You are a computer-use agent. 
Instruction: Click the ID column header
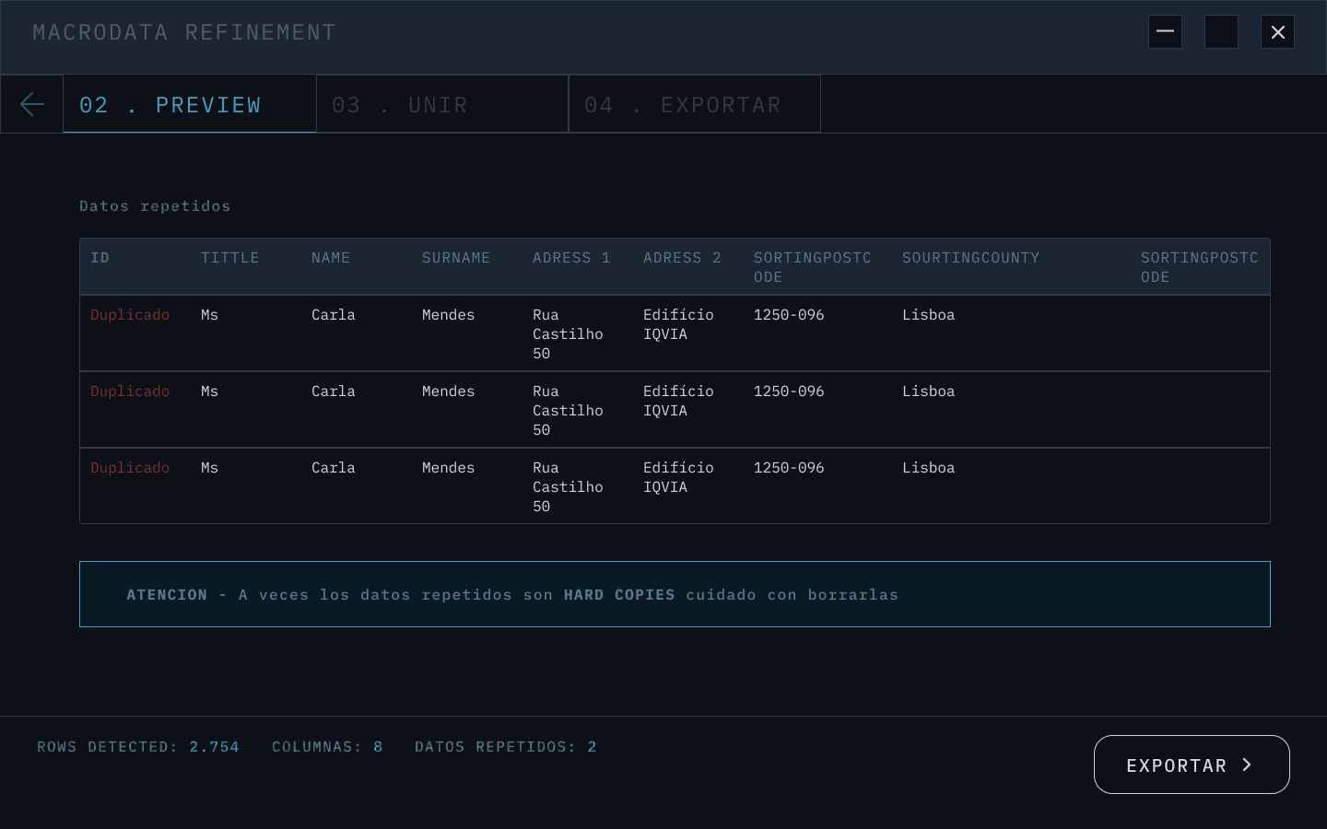(x=100, y=258)
